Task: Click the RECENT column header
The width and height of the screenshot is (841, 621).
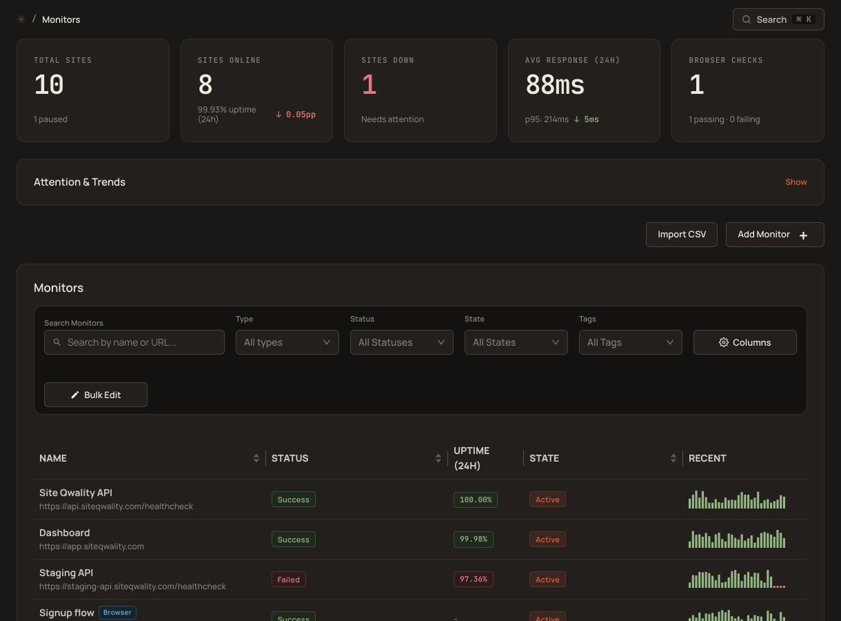Action: click(x=707, y=458)
